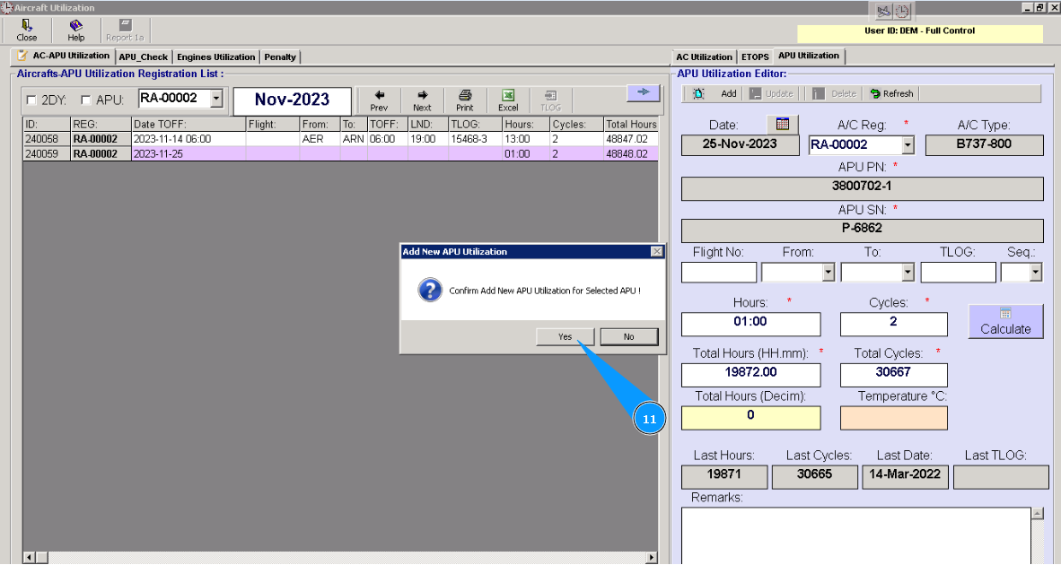
Task: Click Add in APU Utilization Editor
Action: [728, 94]
